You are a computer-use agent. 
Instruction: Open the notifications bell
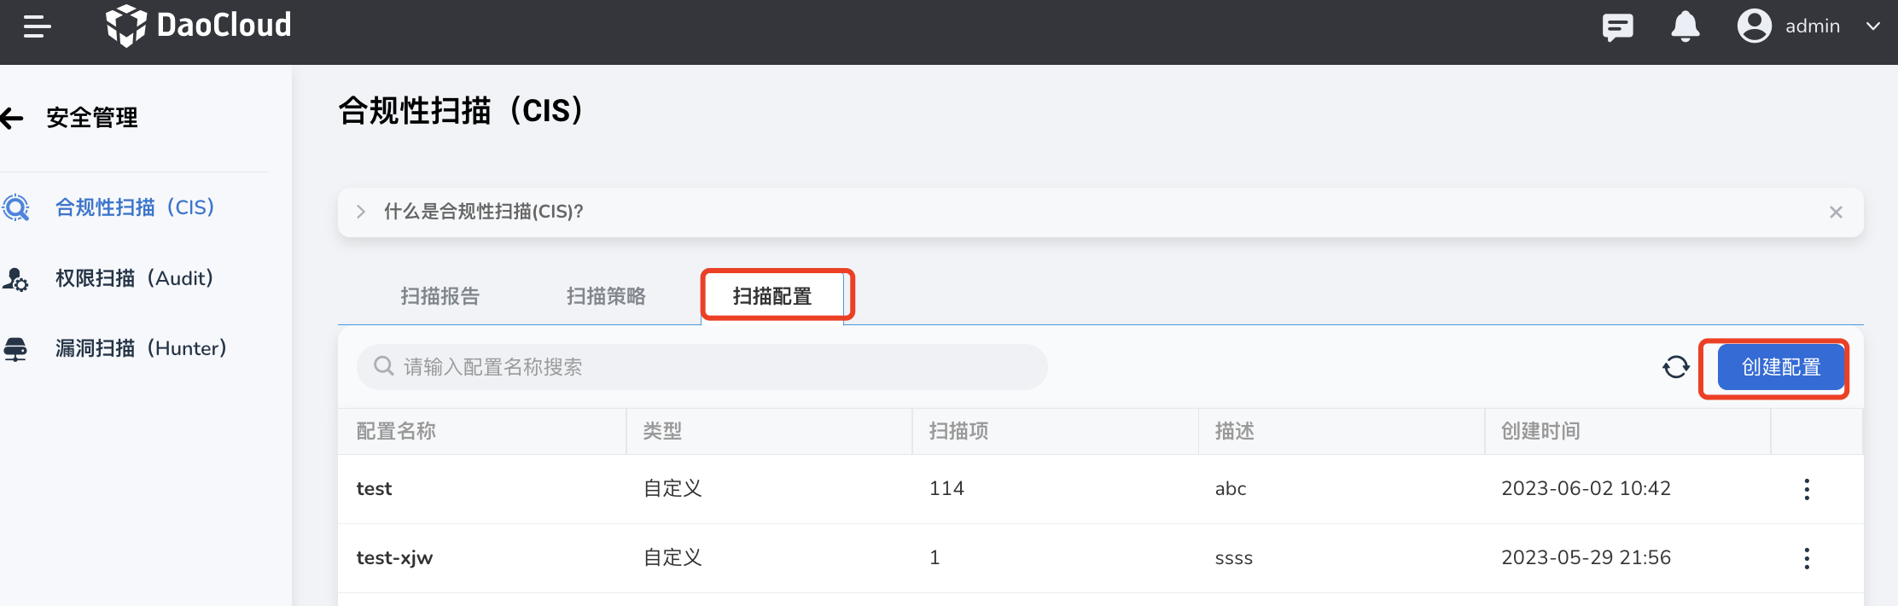click(1685, 26)
